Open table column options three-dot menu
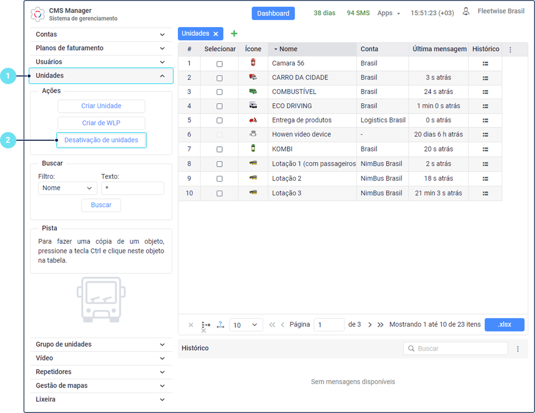Viewport: 535px width, 413px height. (x=510, y=50)
